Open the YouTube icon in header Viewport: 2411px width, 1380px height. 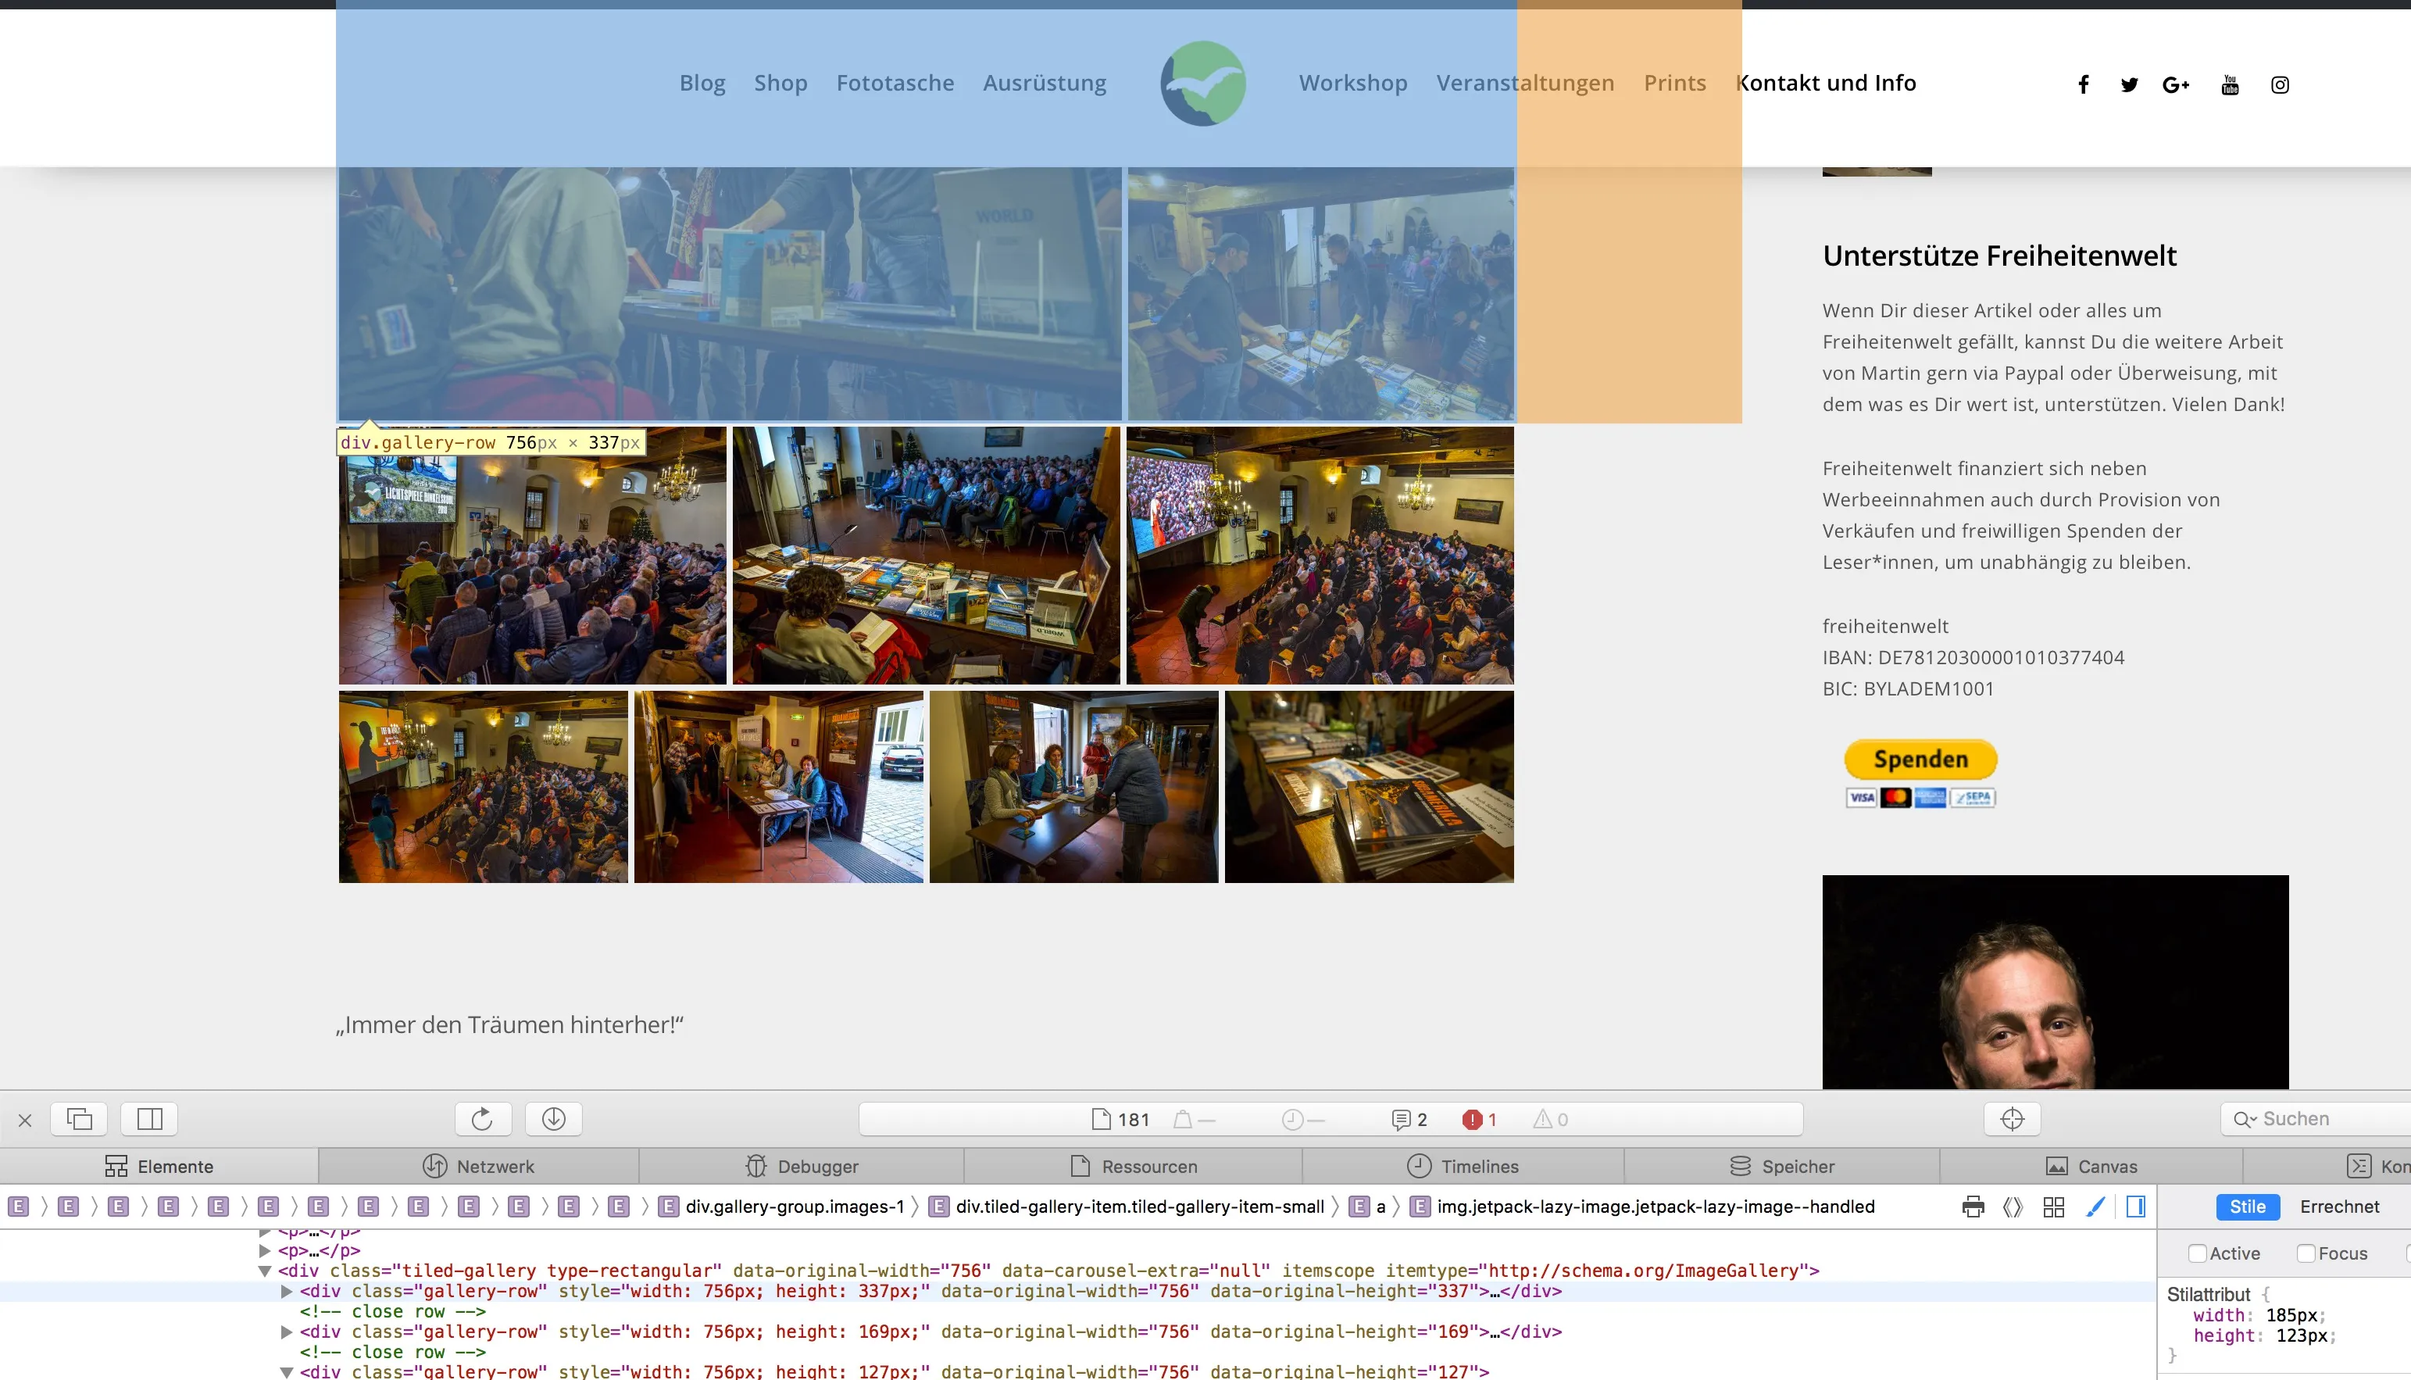click(x=2230, y=85)
